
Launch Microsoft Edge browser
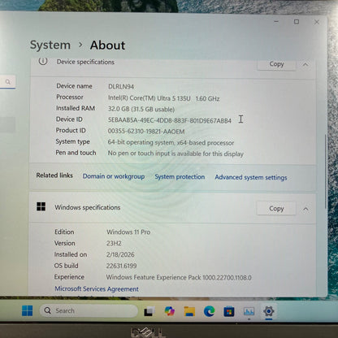(209, 311)
